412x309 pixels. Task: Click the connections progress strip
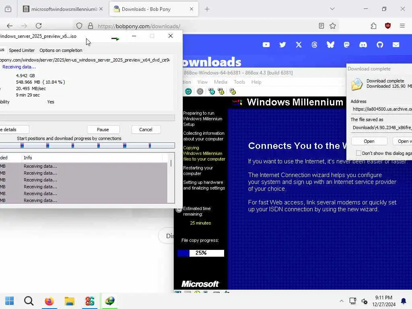click(x=87, y=145)
